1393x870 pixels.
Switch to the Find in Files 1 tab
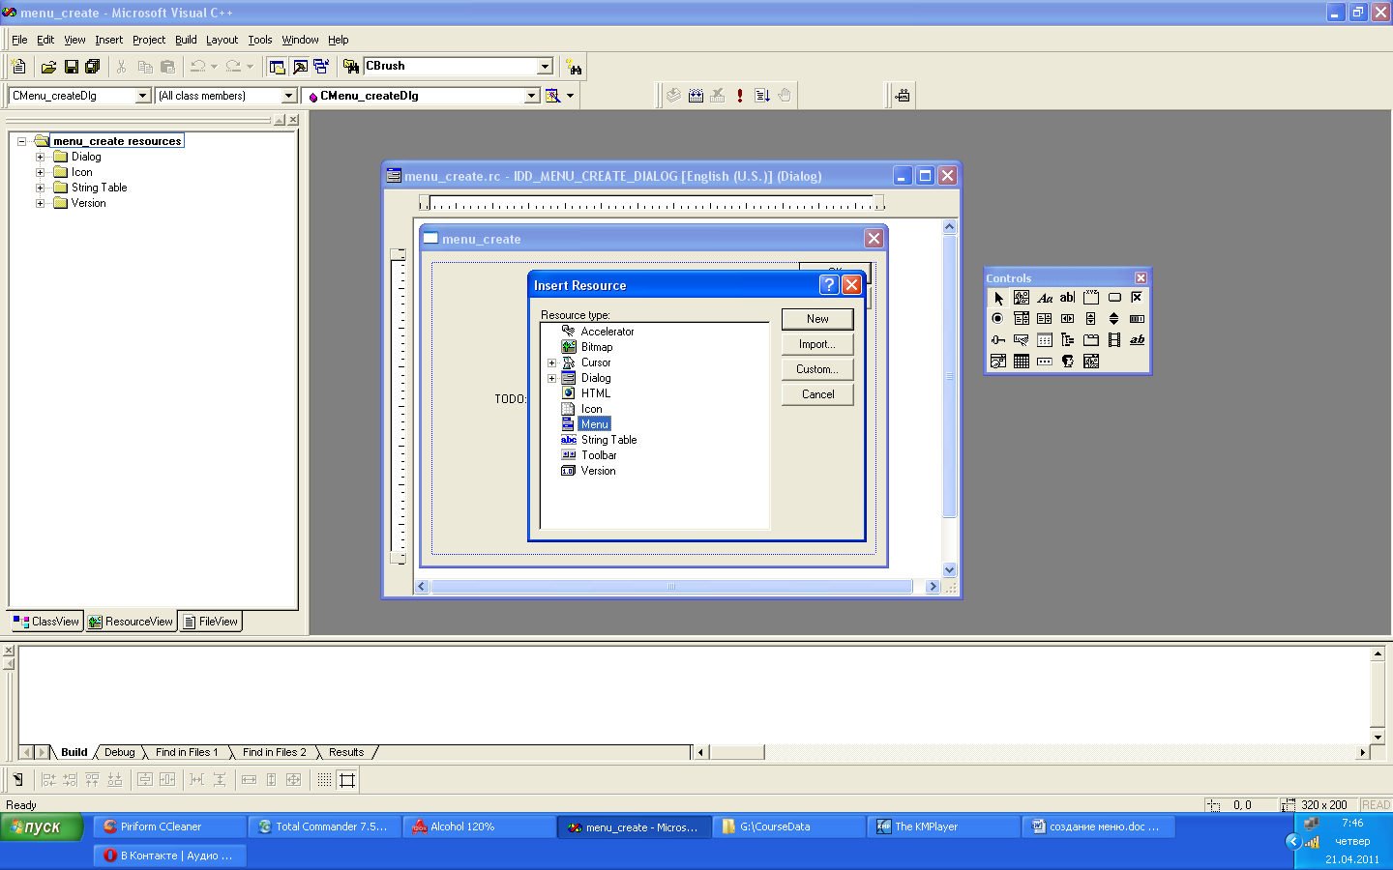187,752
